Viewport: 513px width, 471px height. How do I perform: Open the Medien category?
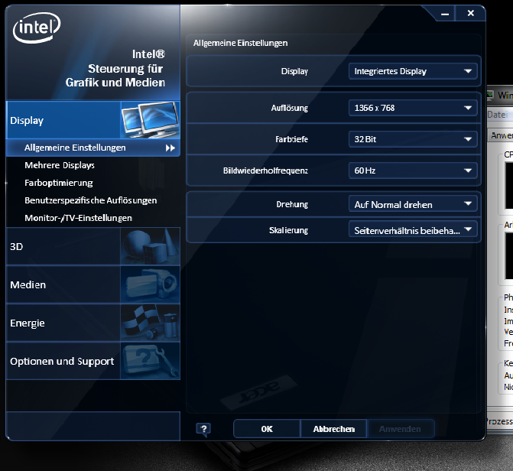(93, 284)
